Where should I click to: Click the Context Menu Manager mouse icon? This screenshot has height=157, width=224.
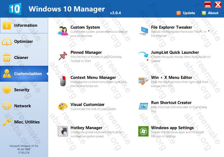tap(63, 81)
